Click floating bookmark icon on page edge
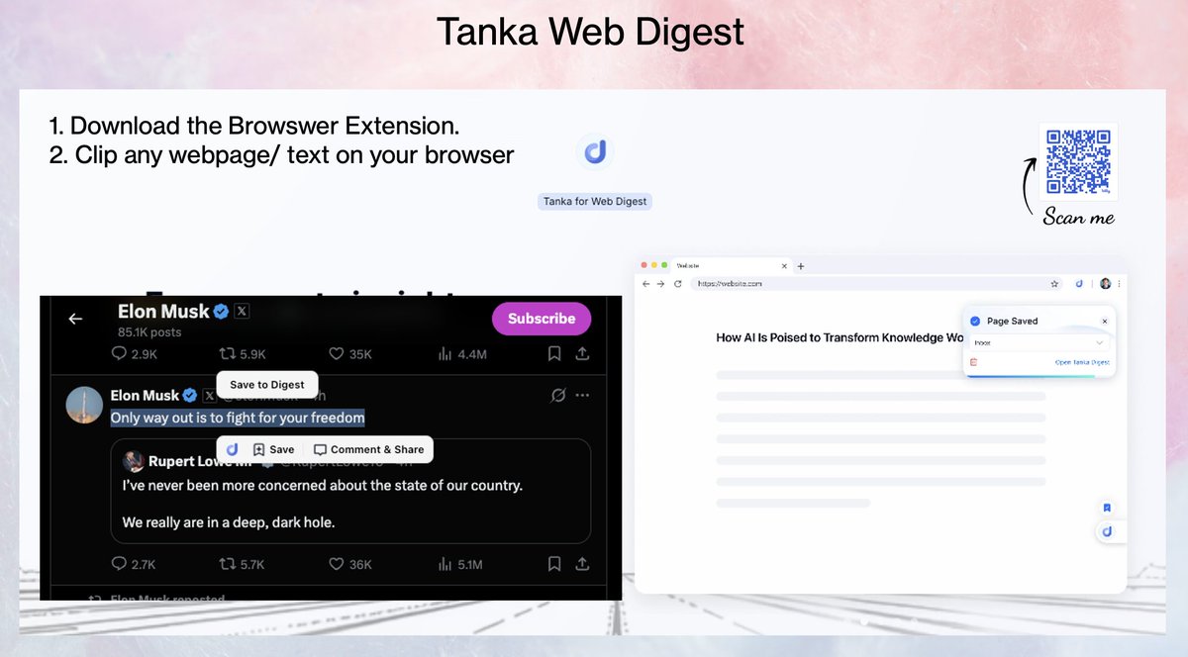The image size is (1188, 657). coord(1107,508)
